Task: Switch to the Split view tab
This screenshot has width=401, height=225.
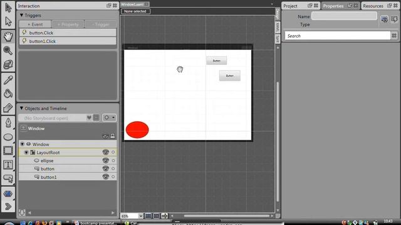Action: click(278, 39)
